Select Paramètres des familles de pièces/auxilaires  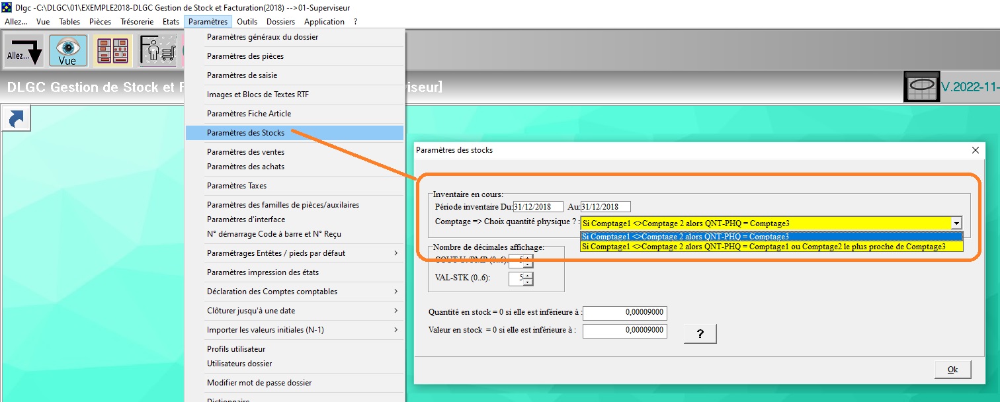[294, 205]
